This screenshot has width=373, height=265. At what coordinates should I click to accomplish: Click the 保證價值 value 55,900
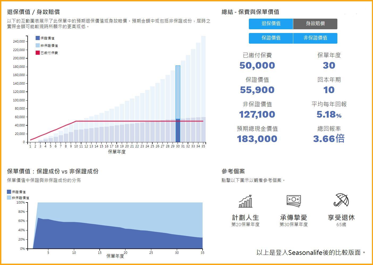257,90
